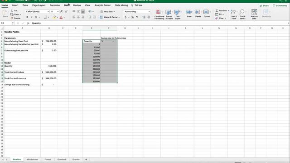Open Format as Table
290x163 pixels.
[x=169, y=14]
